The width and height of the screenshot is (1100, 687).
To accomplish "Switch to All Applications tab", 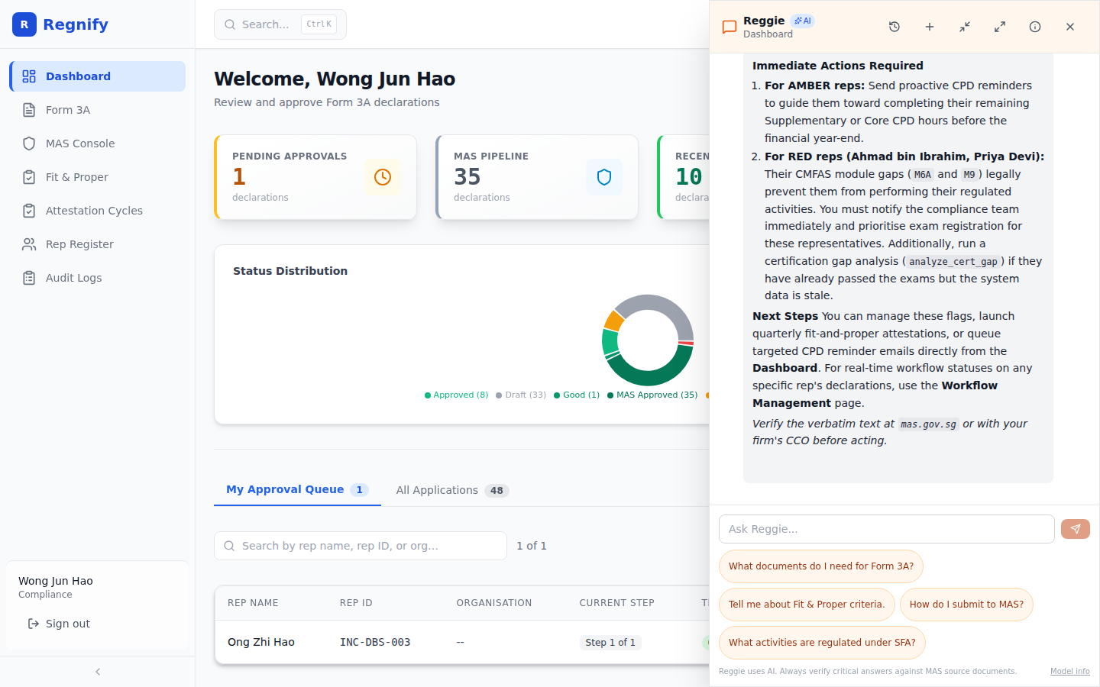I will coord(452,490).
